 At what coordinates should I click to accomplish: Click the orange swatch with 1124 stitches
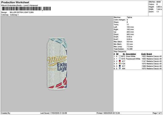point(120,63)
